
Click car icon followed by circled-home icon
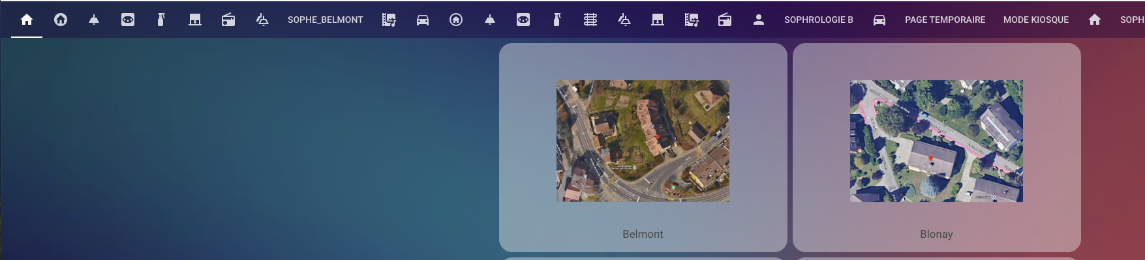pyautogui.click(x=423, y=20)
